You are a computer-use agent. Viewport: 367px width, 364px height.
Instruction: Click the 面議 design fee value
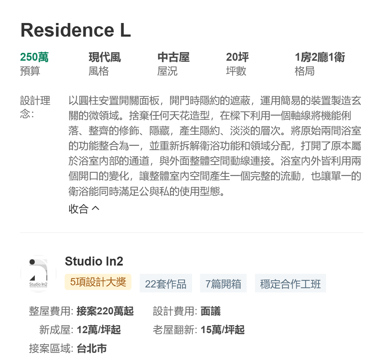[x=210, y=311]
